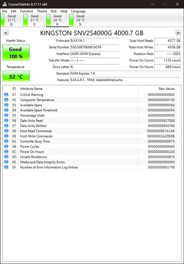Click raw value 00000000927E08
The width and height of the screenshot is (184, 264).
coord(161,120)
